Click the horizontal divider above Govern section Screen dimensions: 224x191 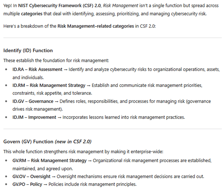(113, 129)
